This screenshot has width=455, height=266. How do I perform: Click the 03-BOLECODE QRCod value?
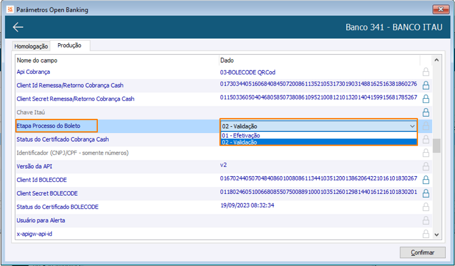(247, 72)
